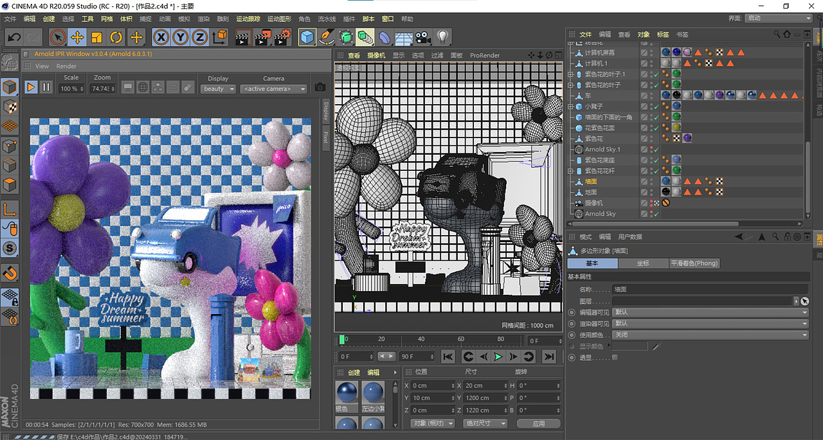Click frame 40 on the timeline ruler

coord(421,339)
